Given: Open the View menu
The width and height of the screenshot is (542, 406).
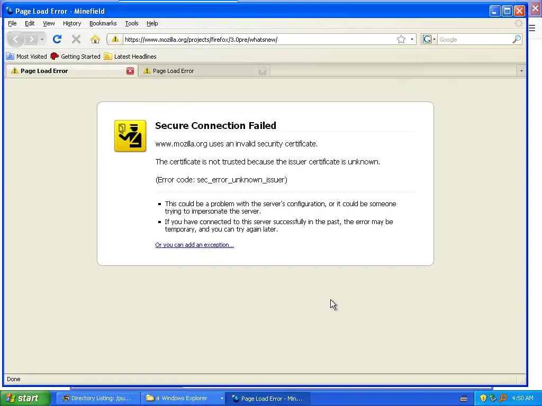Looking at the screenshot, I should (x=49, y=23).
